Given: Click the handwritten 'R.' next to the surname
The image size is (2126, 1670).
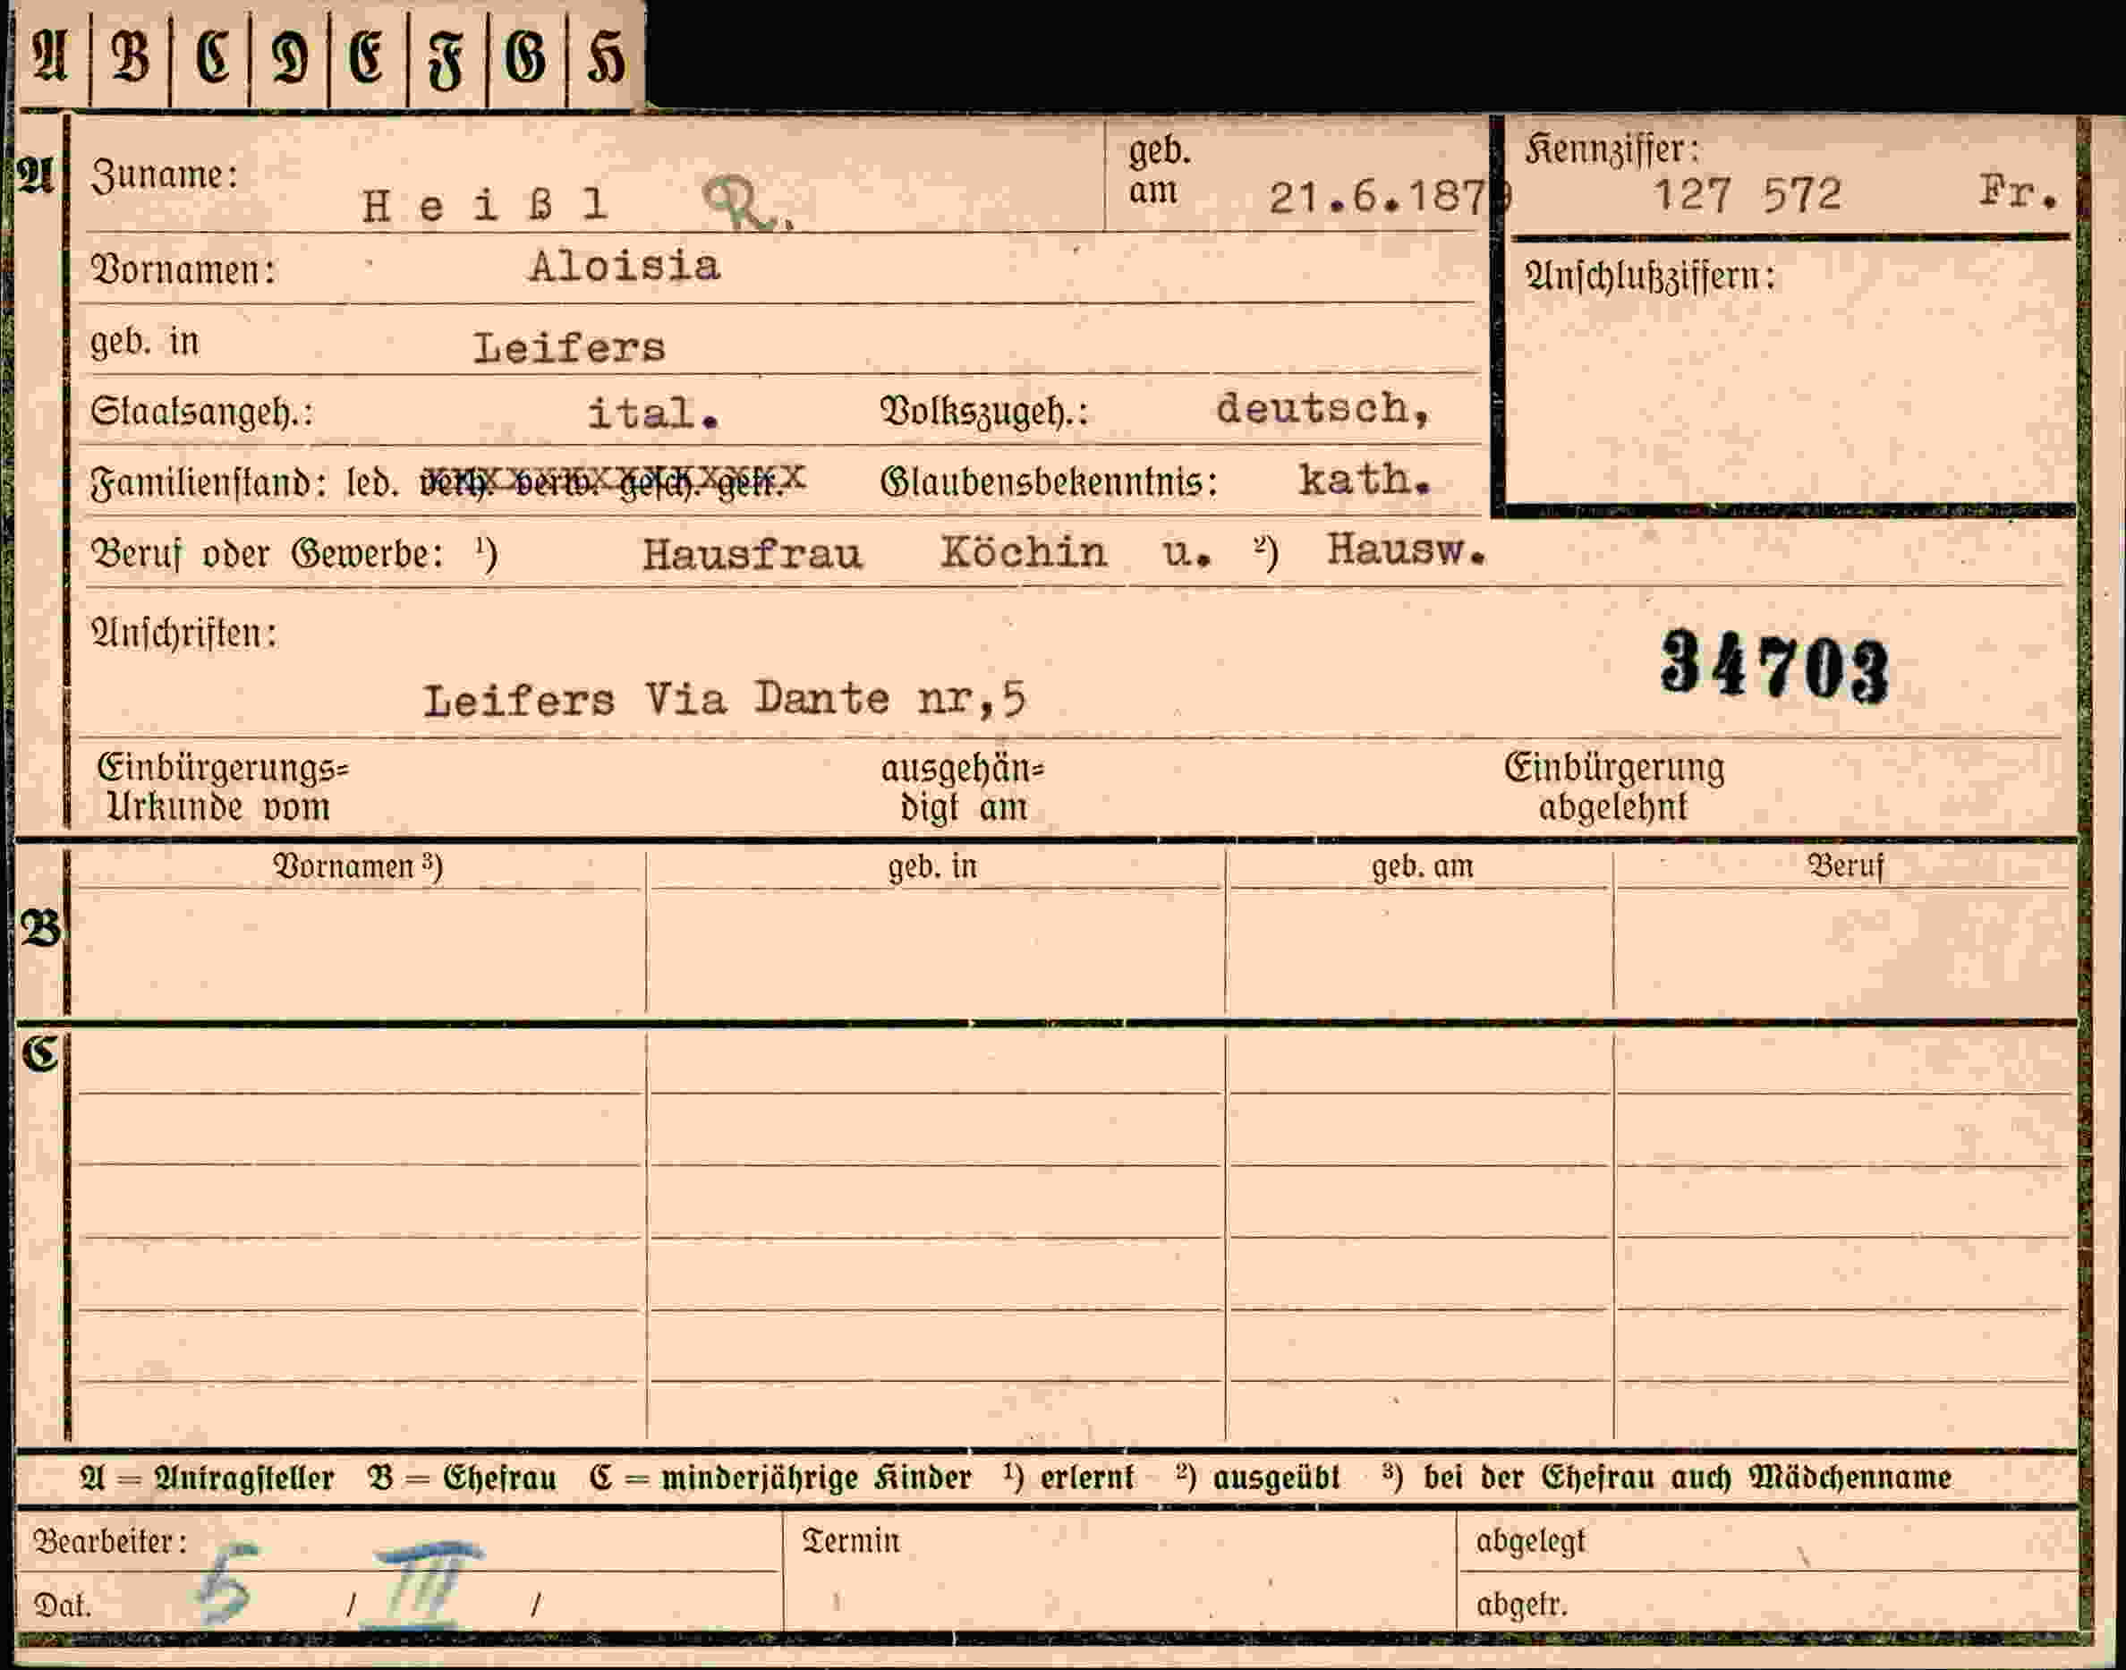Looking at the screenshot, I should pos(748,204).
